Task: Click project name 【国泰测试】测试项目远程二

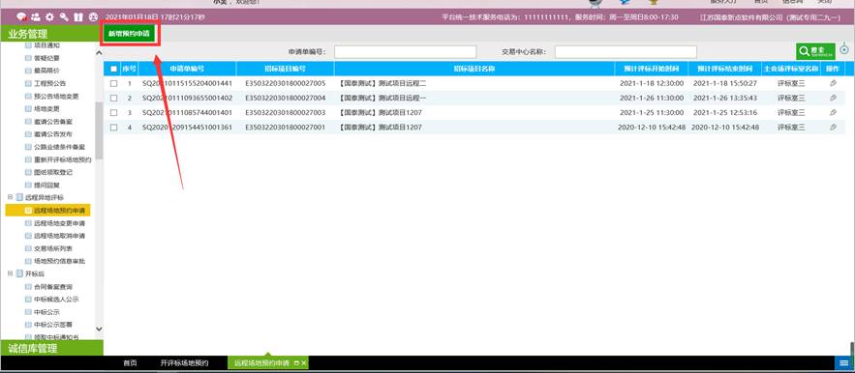Action: 382,83
